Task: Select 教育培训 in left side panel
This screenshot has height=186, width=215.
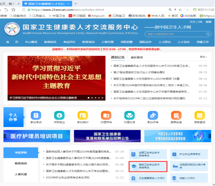Action: click(21, 163)
